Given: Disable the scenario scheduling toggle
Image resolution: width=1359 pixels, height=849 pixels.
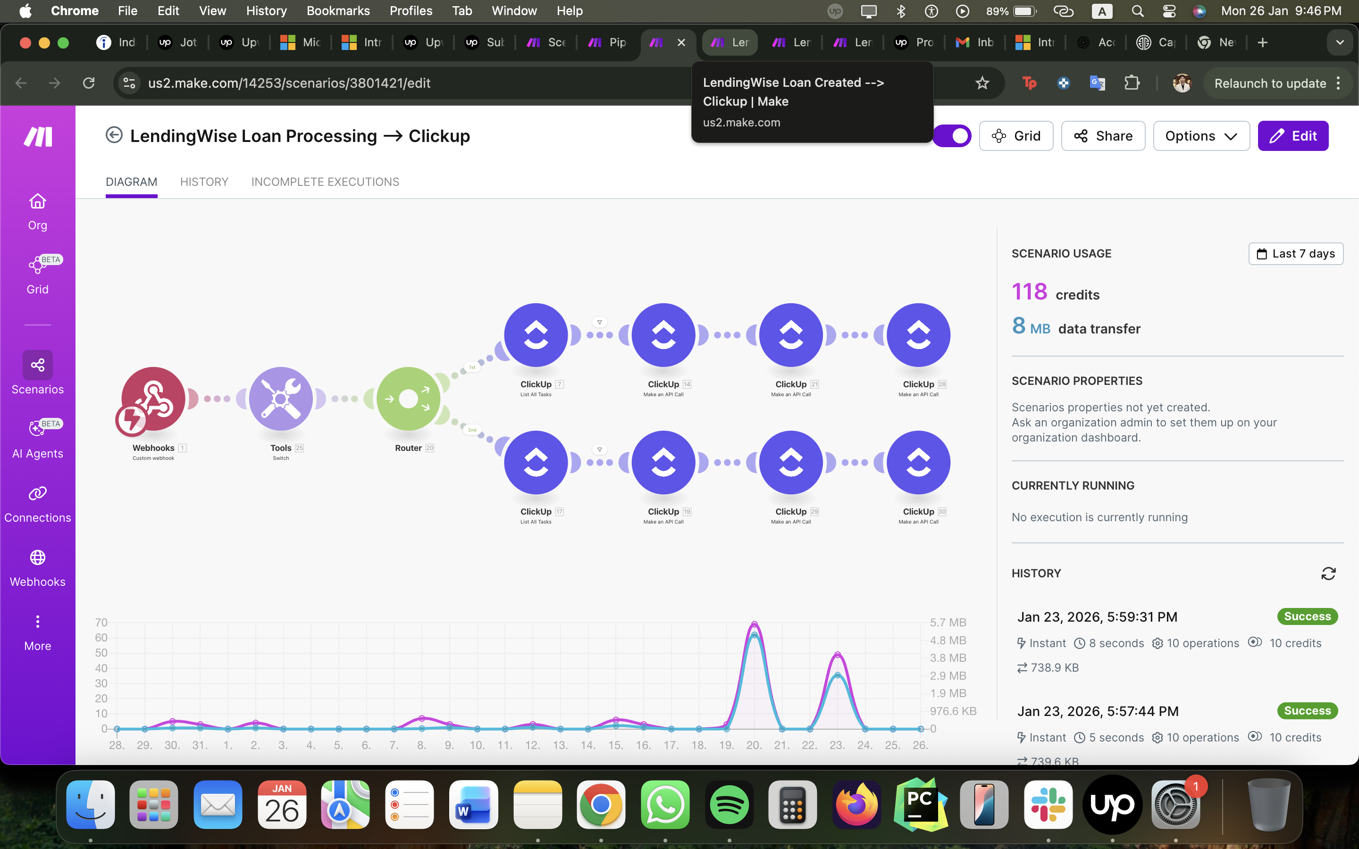Looking at the screenshot, I should [x=951, y=135].
